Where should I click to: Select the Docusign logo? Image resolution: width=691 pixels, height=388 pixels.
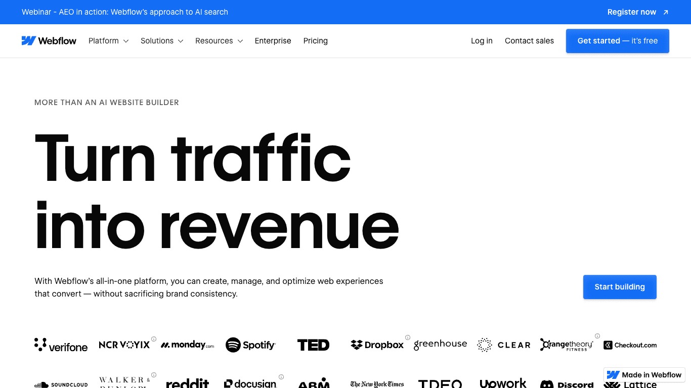click(x=250, y=384)
